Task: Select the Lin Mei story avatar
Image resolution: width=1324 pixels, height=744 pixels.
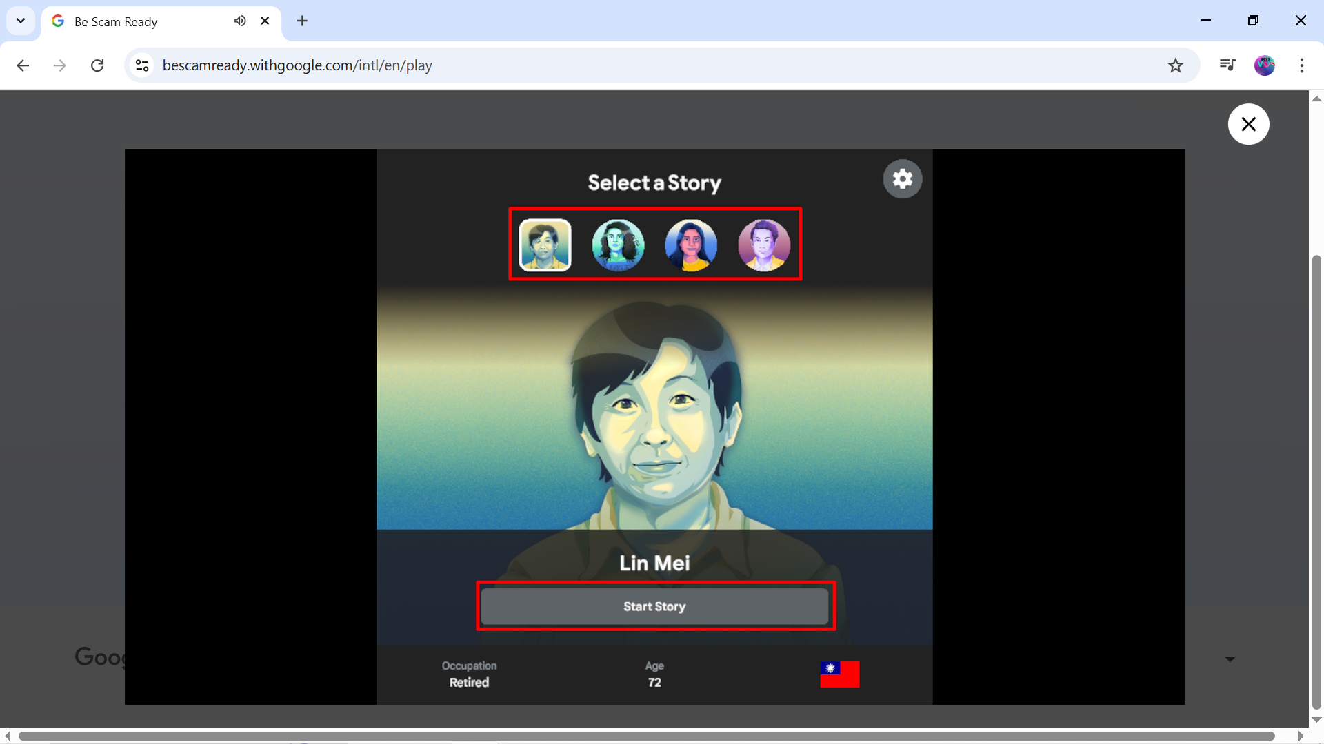Action: point(545,245)
